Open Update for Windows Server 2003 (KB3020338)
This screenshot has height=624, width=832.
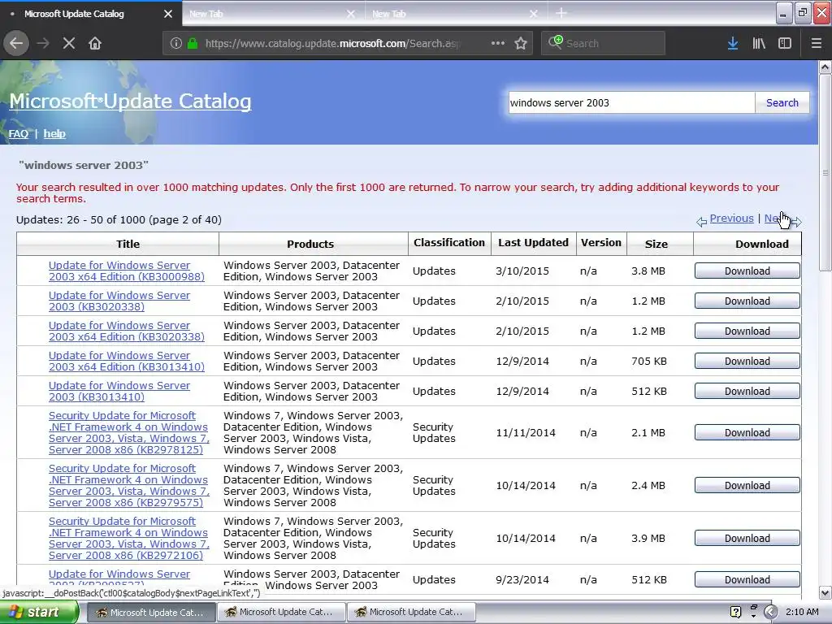119,301
